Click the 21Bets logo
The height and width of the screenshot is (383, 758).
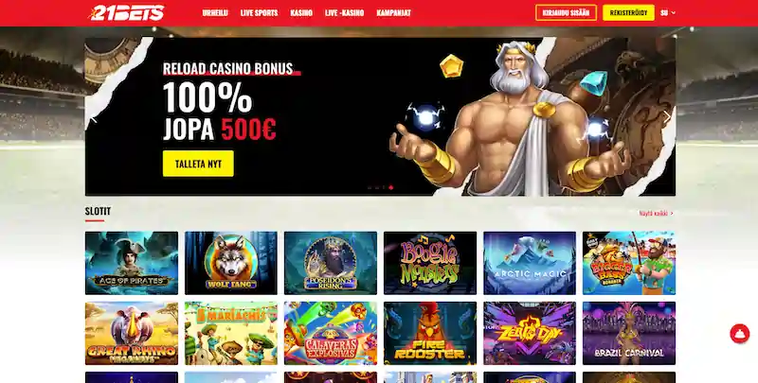pos(127,13)
